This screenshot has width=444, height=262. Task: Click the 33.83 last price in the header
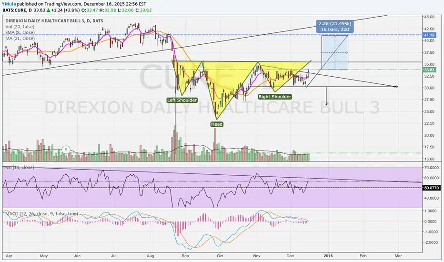pos(40,10)
